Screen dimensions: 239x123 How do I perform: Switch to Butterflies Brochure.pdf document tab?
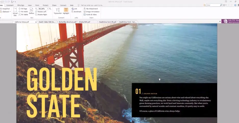68,22
